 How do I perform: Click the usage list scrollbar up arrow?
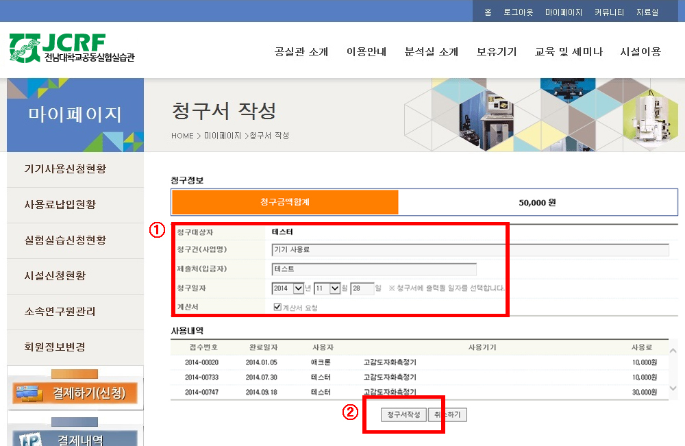tap(673, 351)
